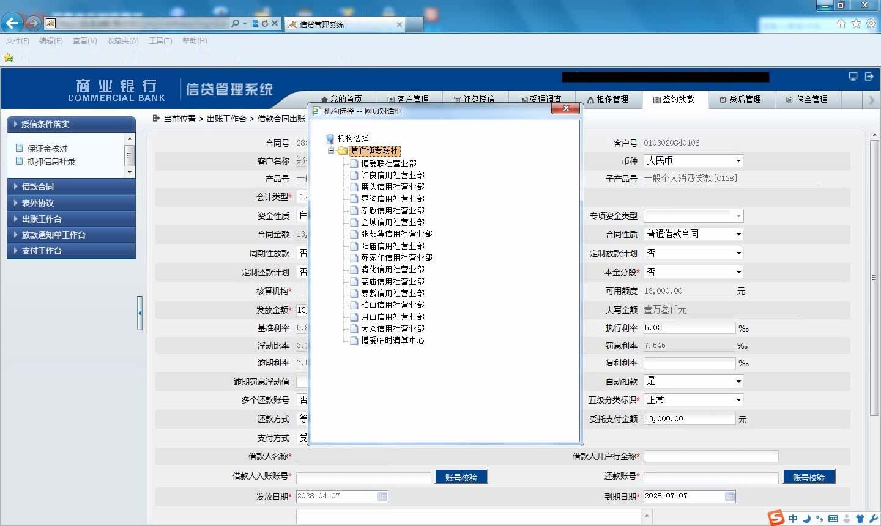Select 金城信用社营业部 entry
Viewport: 881px width, 526px height.
pyautogui.click(x=392, y=222)
